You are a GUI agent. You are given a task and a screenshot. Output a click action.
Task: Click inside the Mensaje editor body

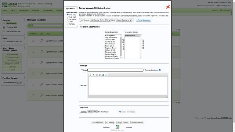tap(128, 86)
